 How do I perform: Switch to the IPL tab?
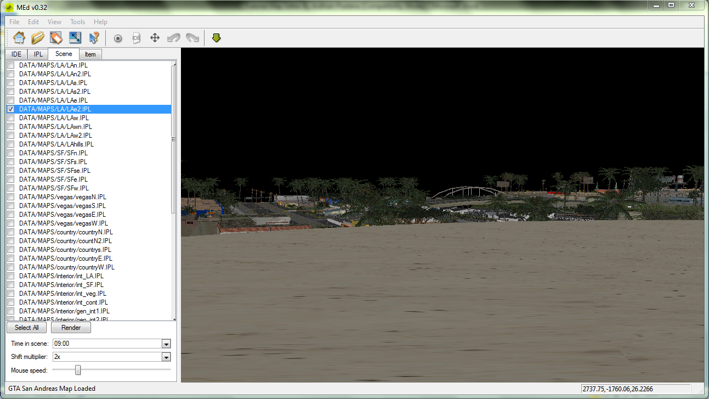(38, 54)
